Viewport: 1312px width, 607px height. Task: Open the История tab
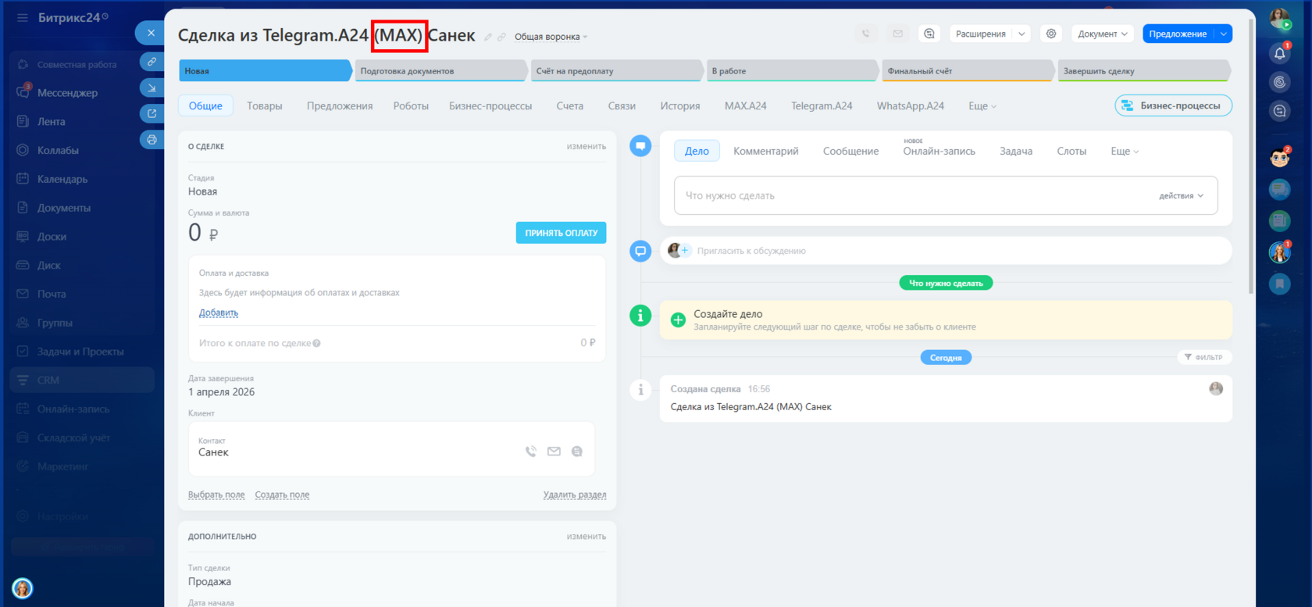click(x=680, y=106)
